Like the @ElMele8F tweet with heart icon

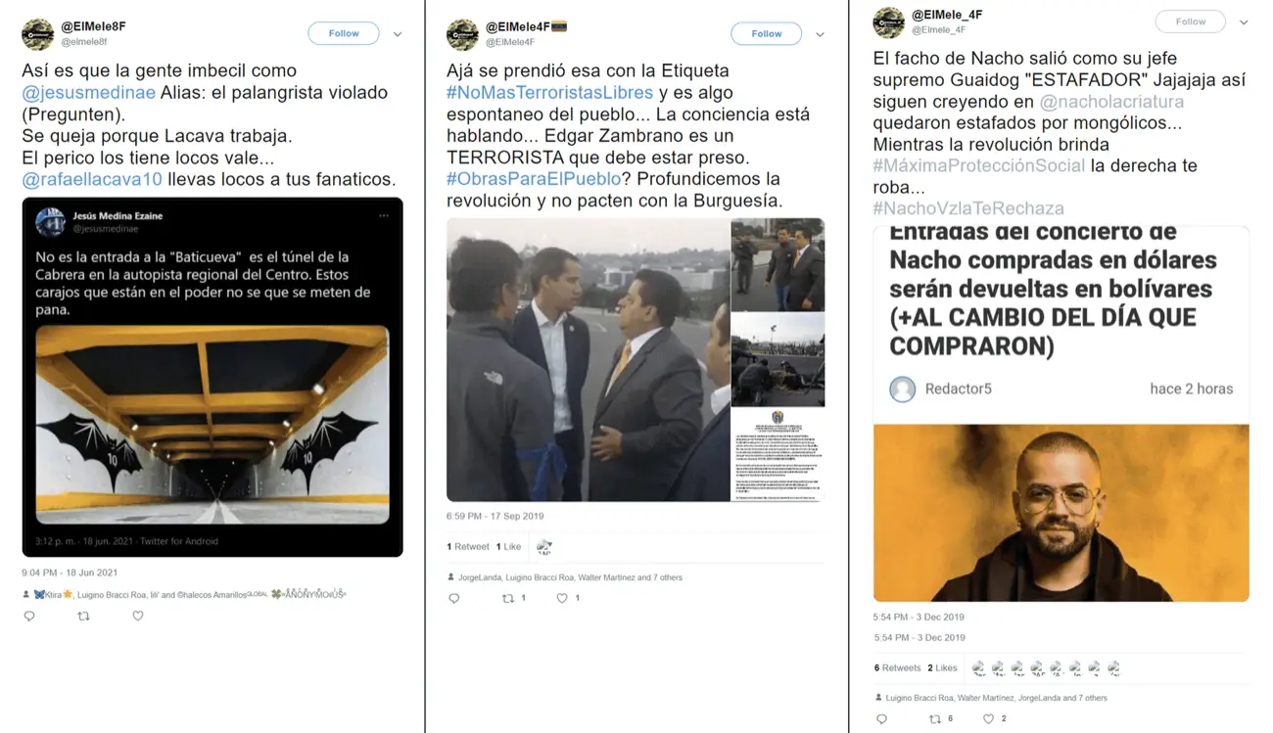click(x=138, y=617)
